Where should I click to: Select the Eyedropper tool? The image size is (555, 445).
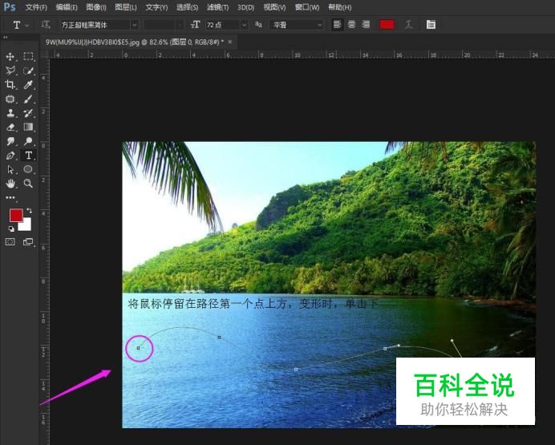tap(28, 84)
